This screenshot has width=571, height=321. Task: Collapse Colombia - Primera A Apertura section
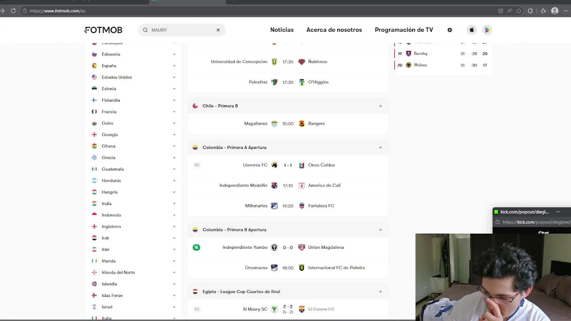[381, 148]
